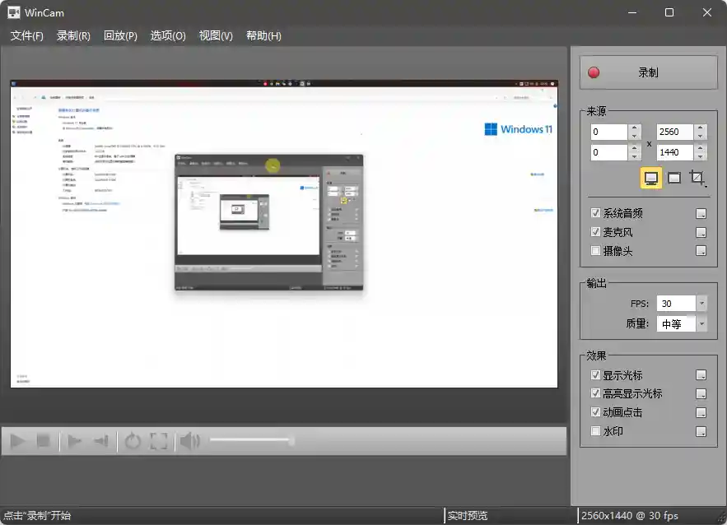Click the skip-to-end playback icon
The image size is (727, 525).
[100, 440]
